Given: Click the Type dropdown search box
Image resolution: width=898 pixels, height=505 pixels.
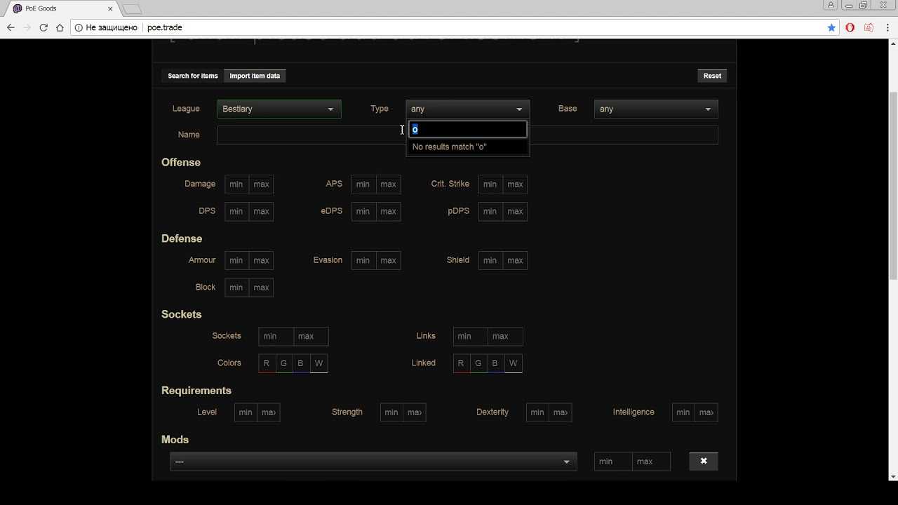Looking at the screenshot, I should (467, 129).
